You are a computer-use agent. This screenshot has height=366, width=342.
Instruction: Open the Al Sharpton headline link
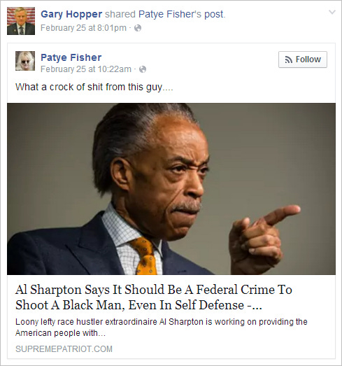(154, 297)
